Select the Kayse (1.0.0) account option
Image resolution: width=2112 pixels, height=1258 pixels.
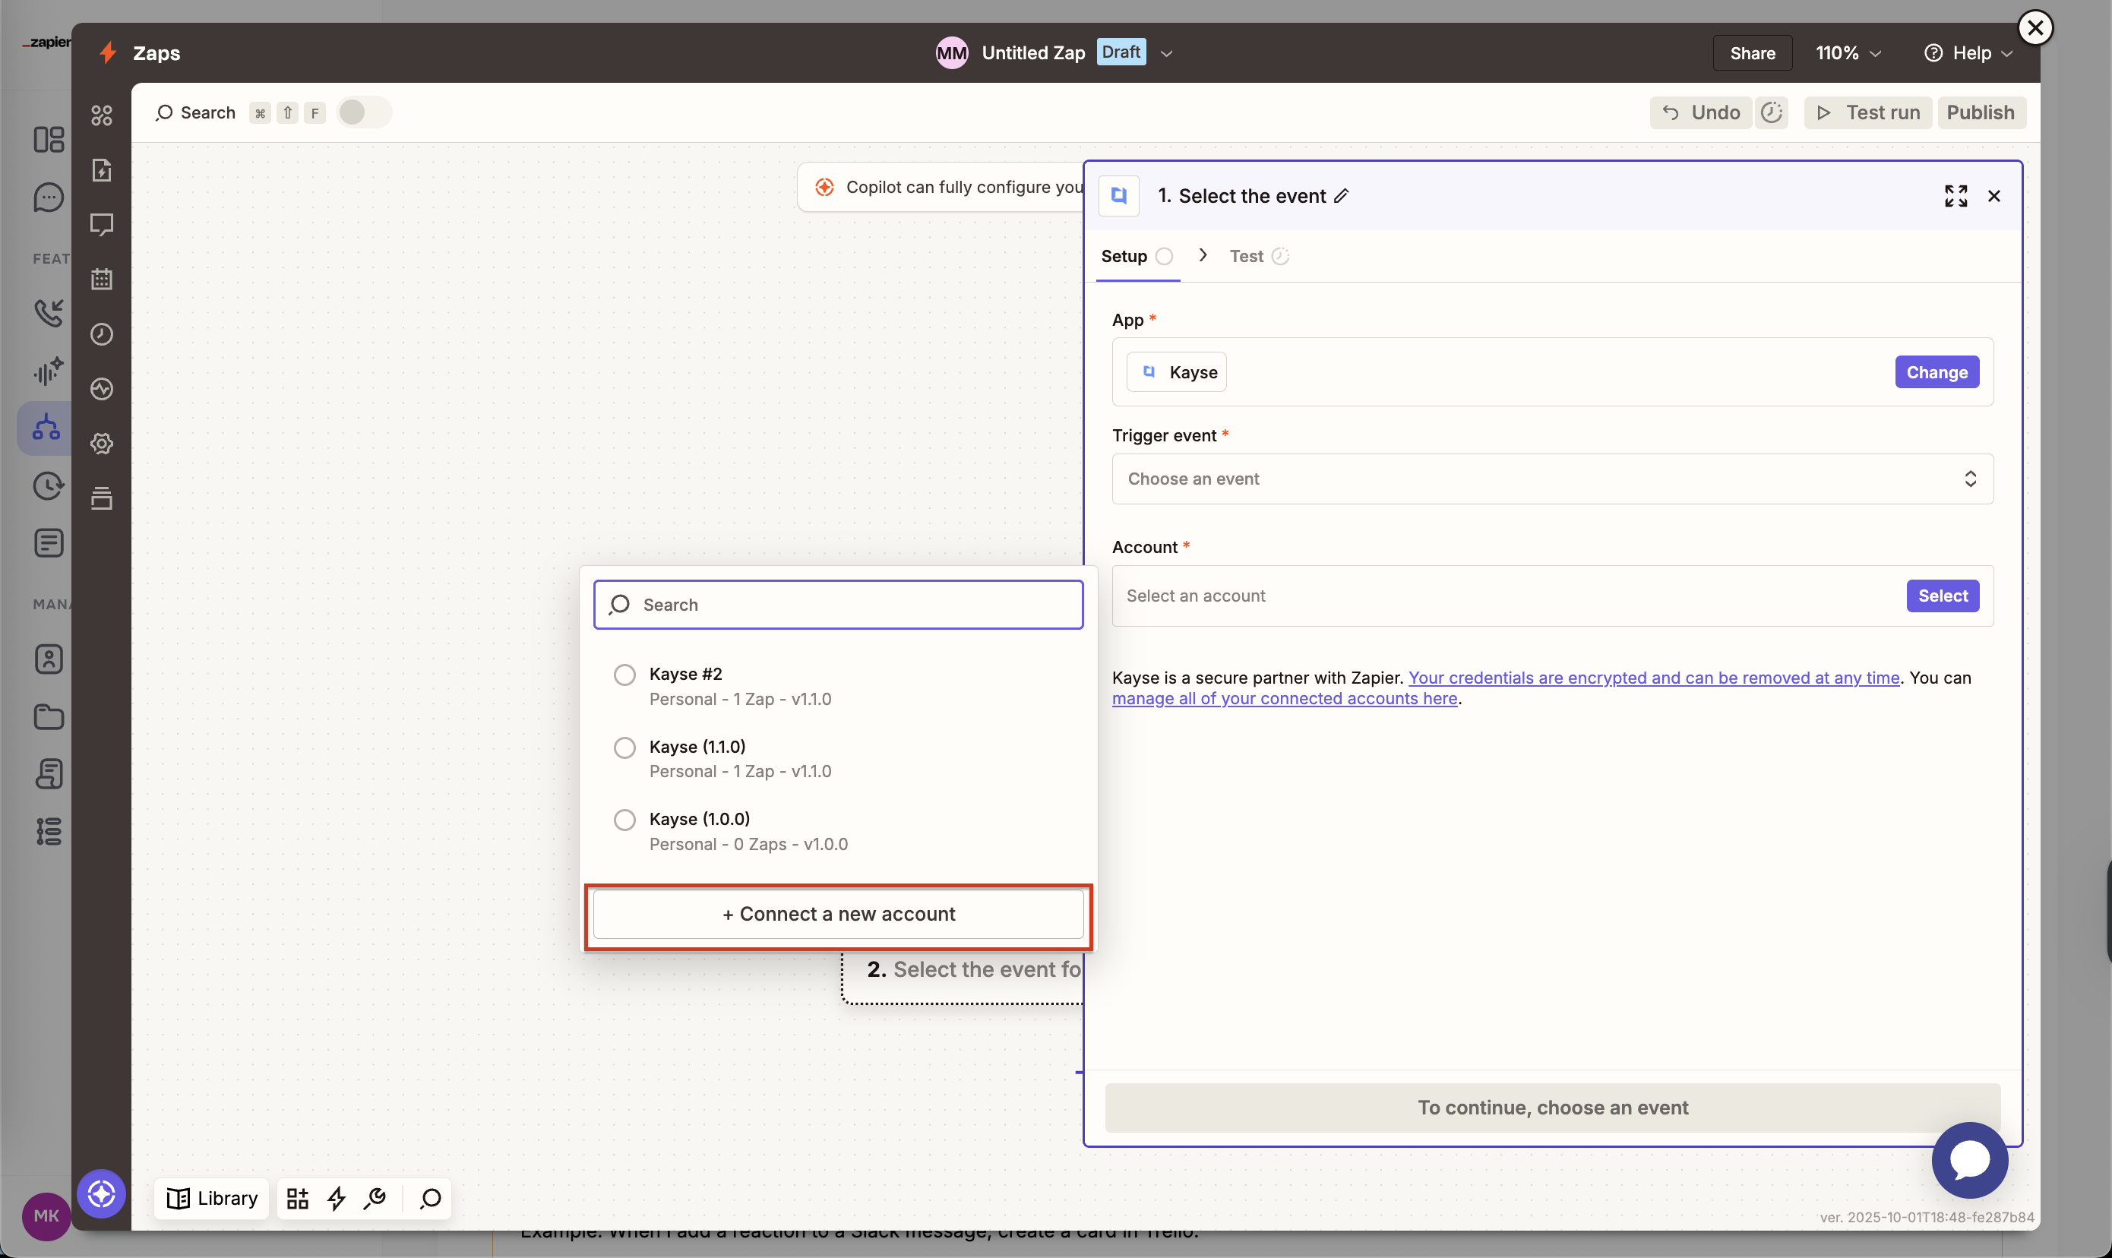coord(624,819)
